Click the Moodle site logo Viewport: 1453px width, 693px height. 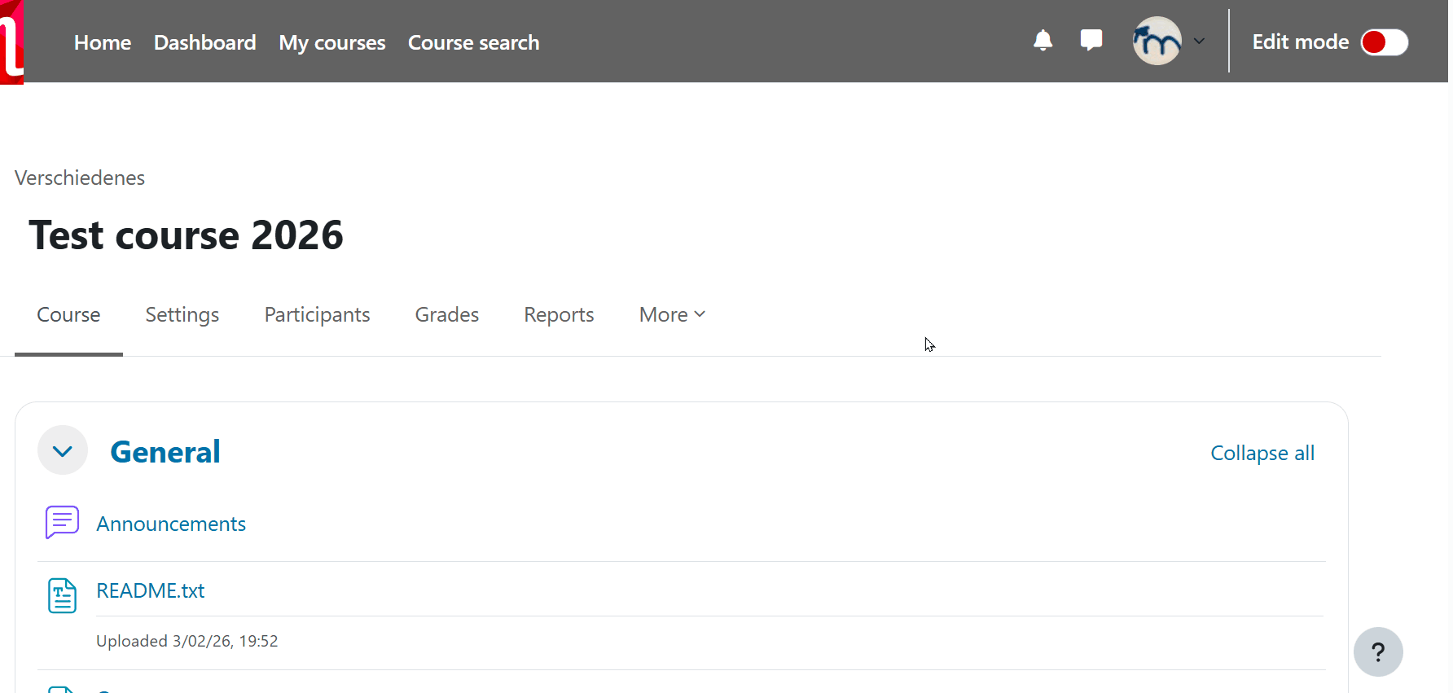point(11,42)
